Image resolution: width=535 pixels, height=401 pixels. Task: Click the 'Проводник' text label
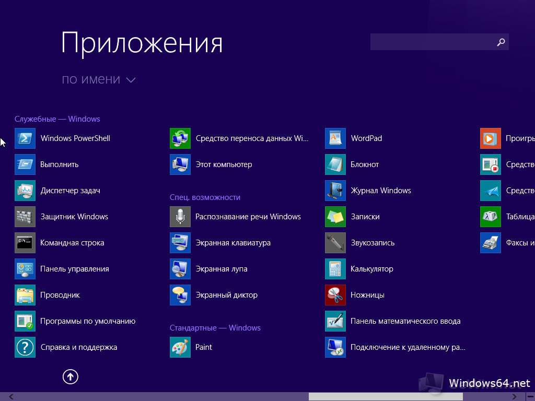coord(60,295)
